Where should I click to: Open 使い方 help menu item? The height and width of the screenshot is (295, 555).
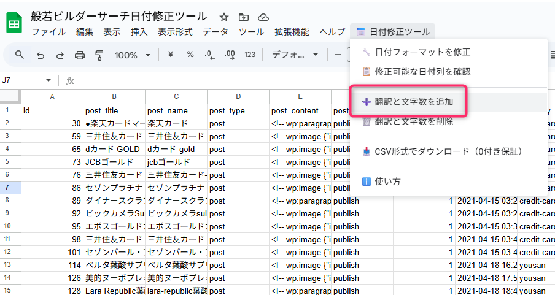[448, 182]
